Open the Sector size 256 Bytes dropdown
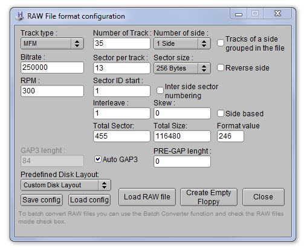This screenshot has width=304, height=250. [182, 68]
